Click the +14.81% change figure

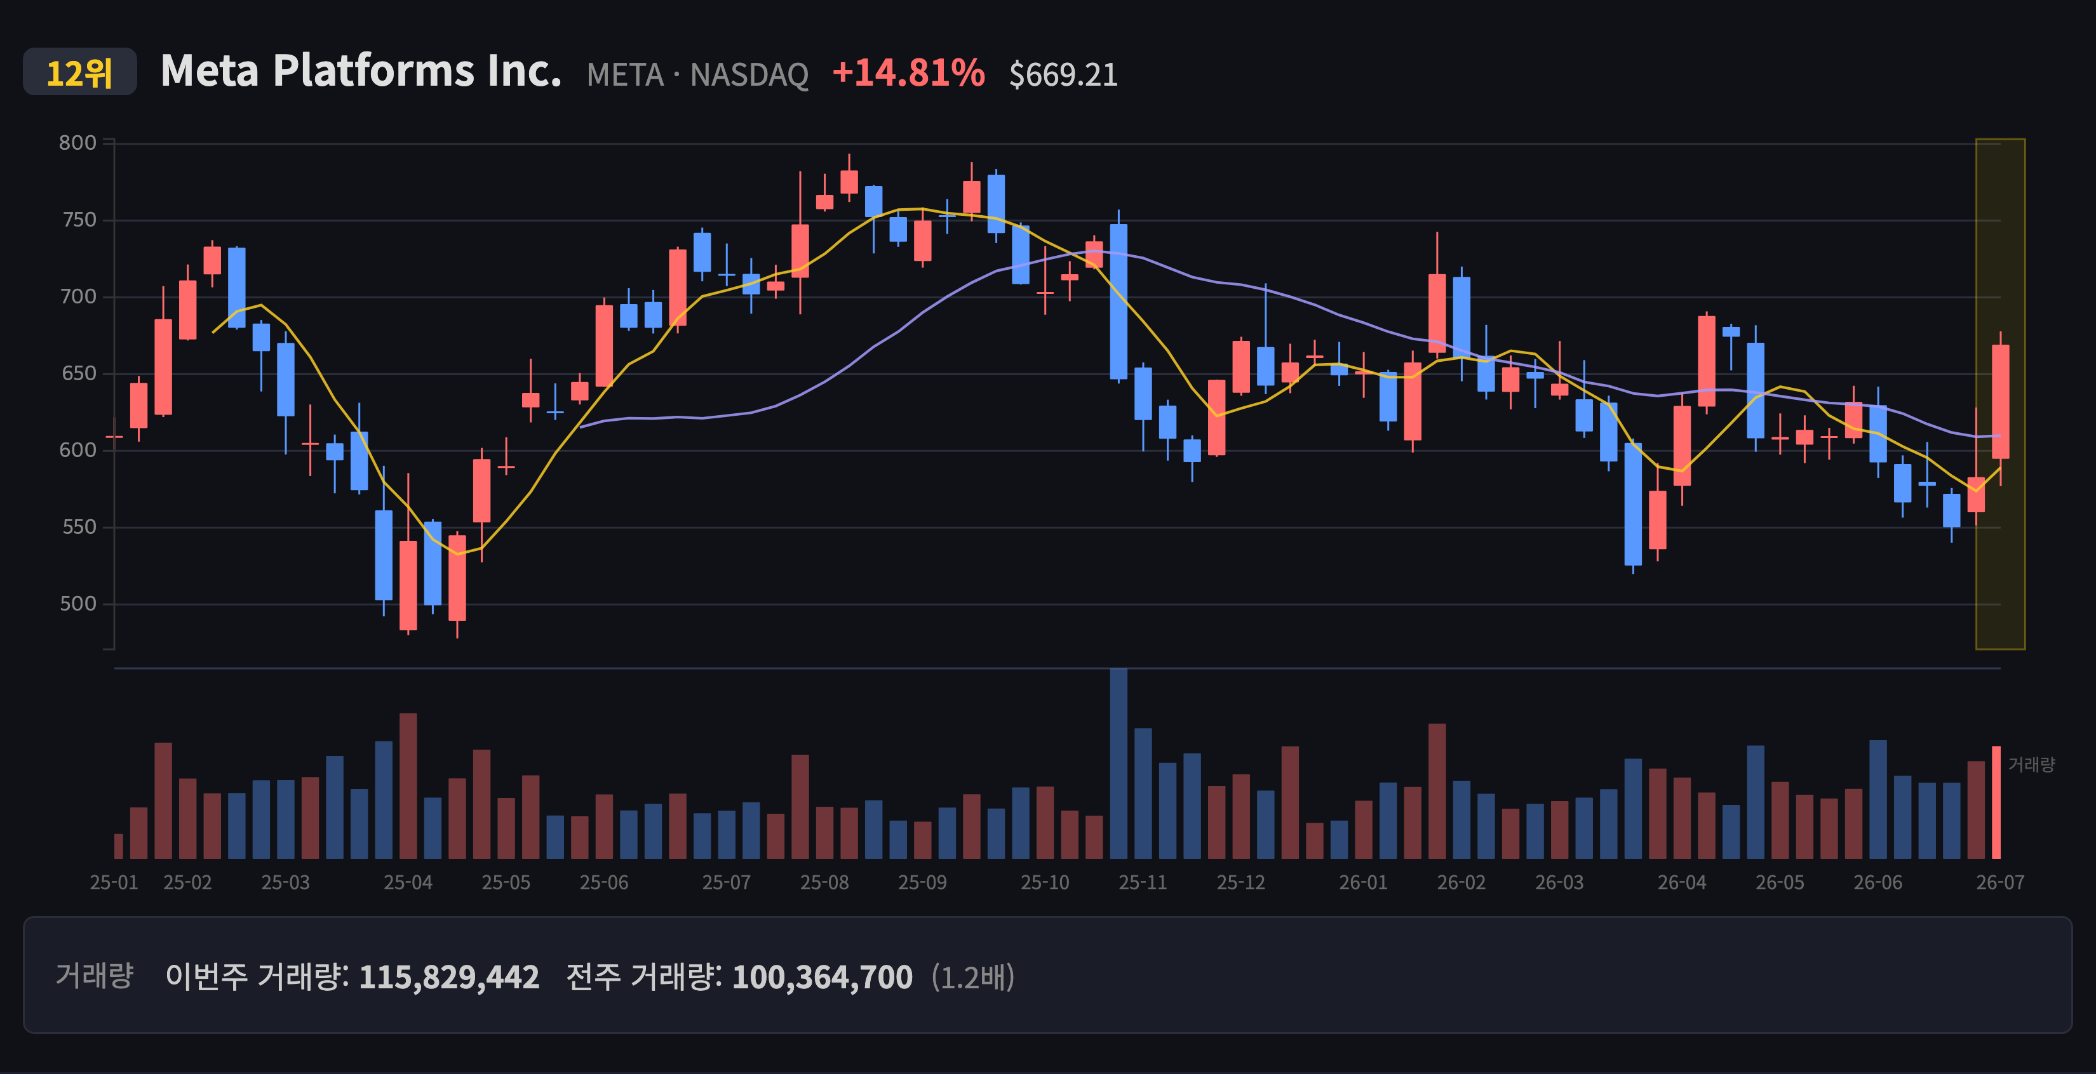coord(908,73)
